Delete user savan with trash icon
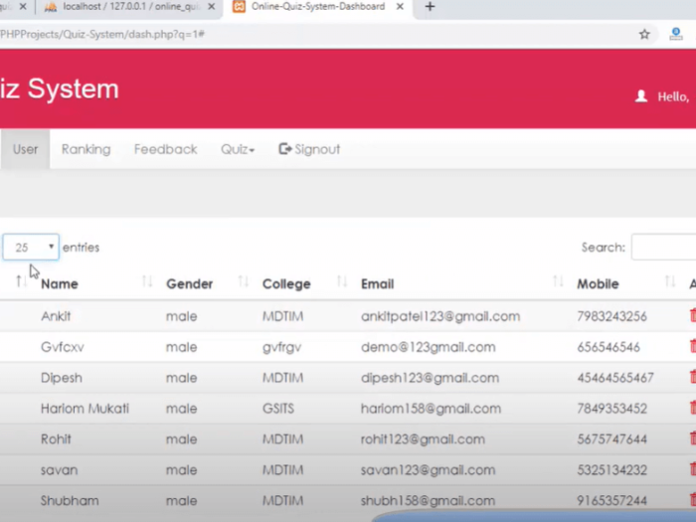 693,468
